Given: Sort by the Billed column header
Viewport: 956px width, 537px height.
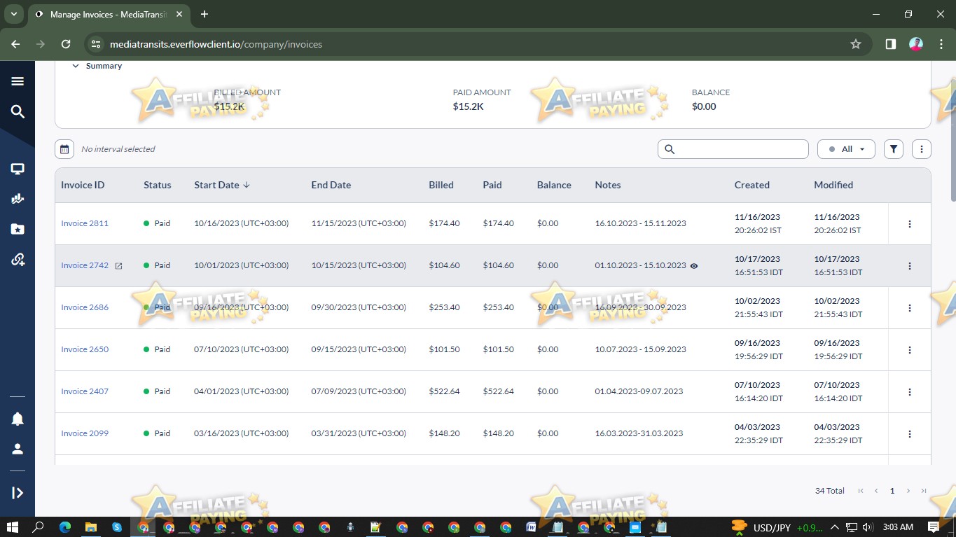Looking at the screenshot, I should pos(441,185).
